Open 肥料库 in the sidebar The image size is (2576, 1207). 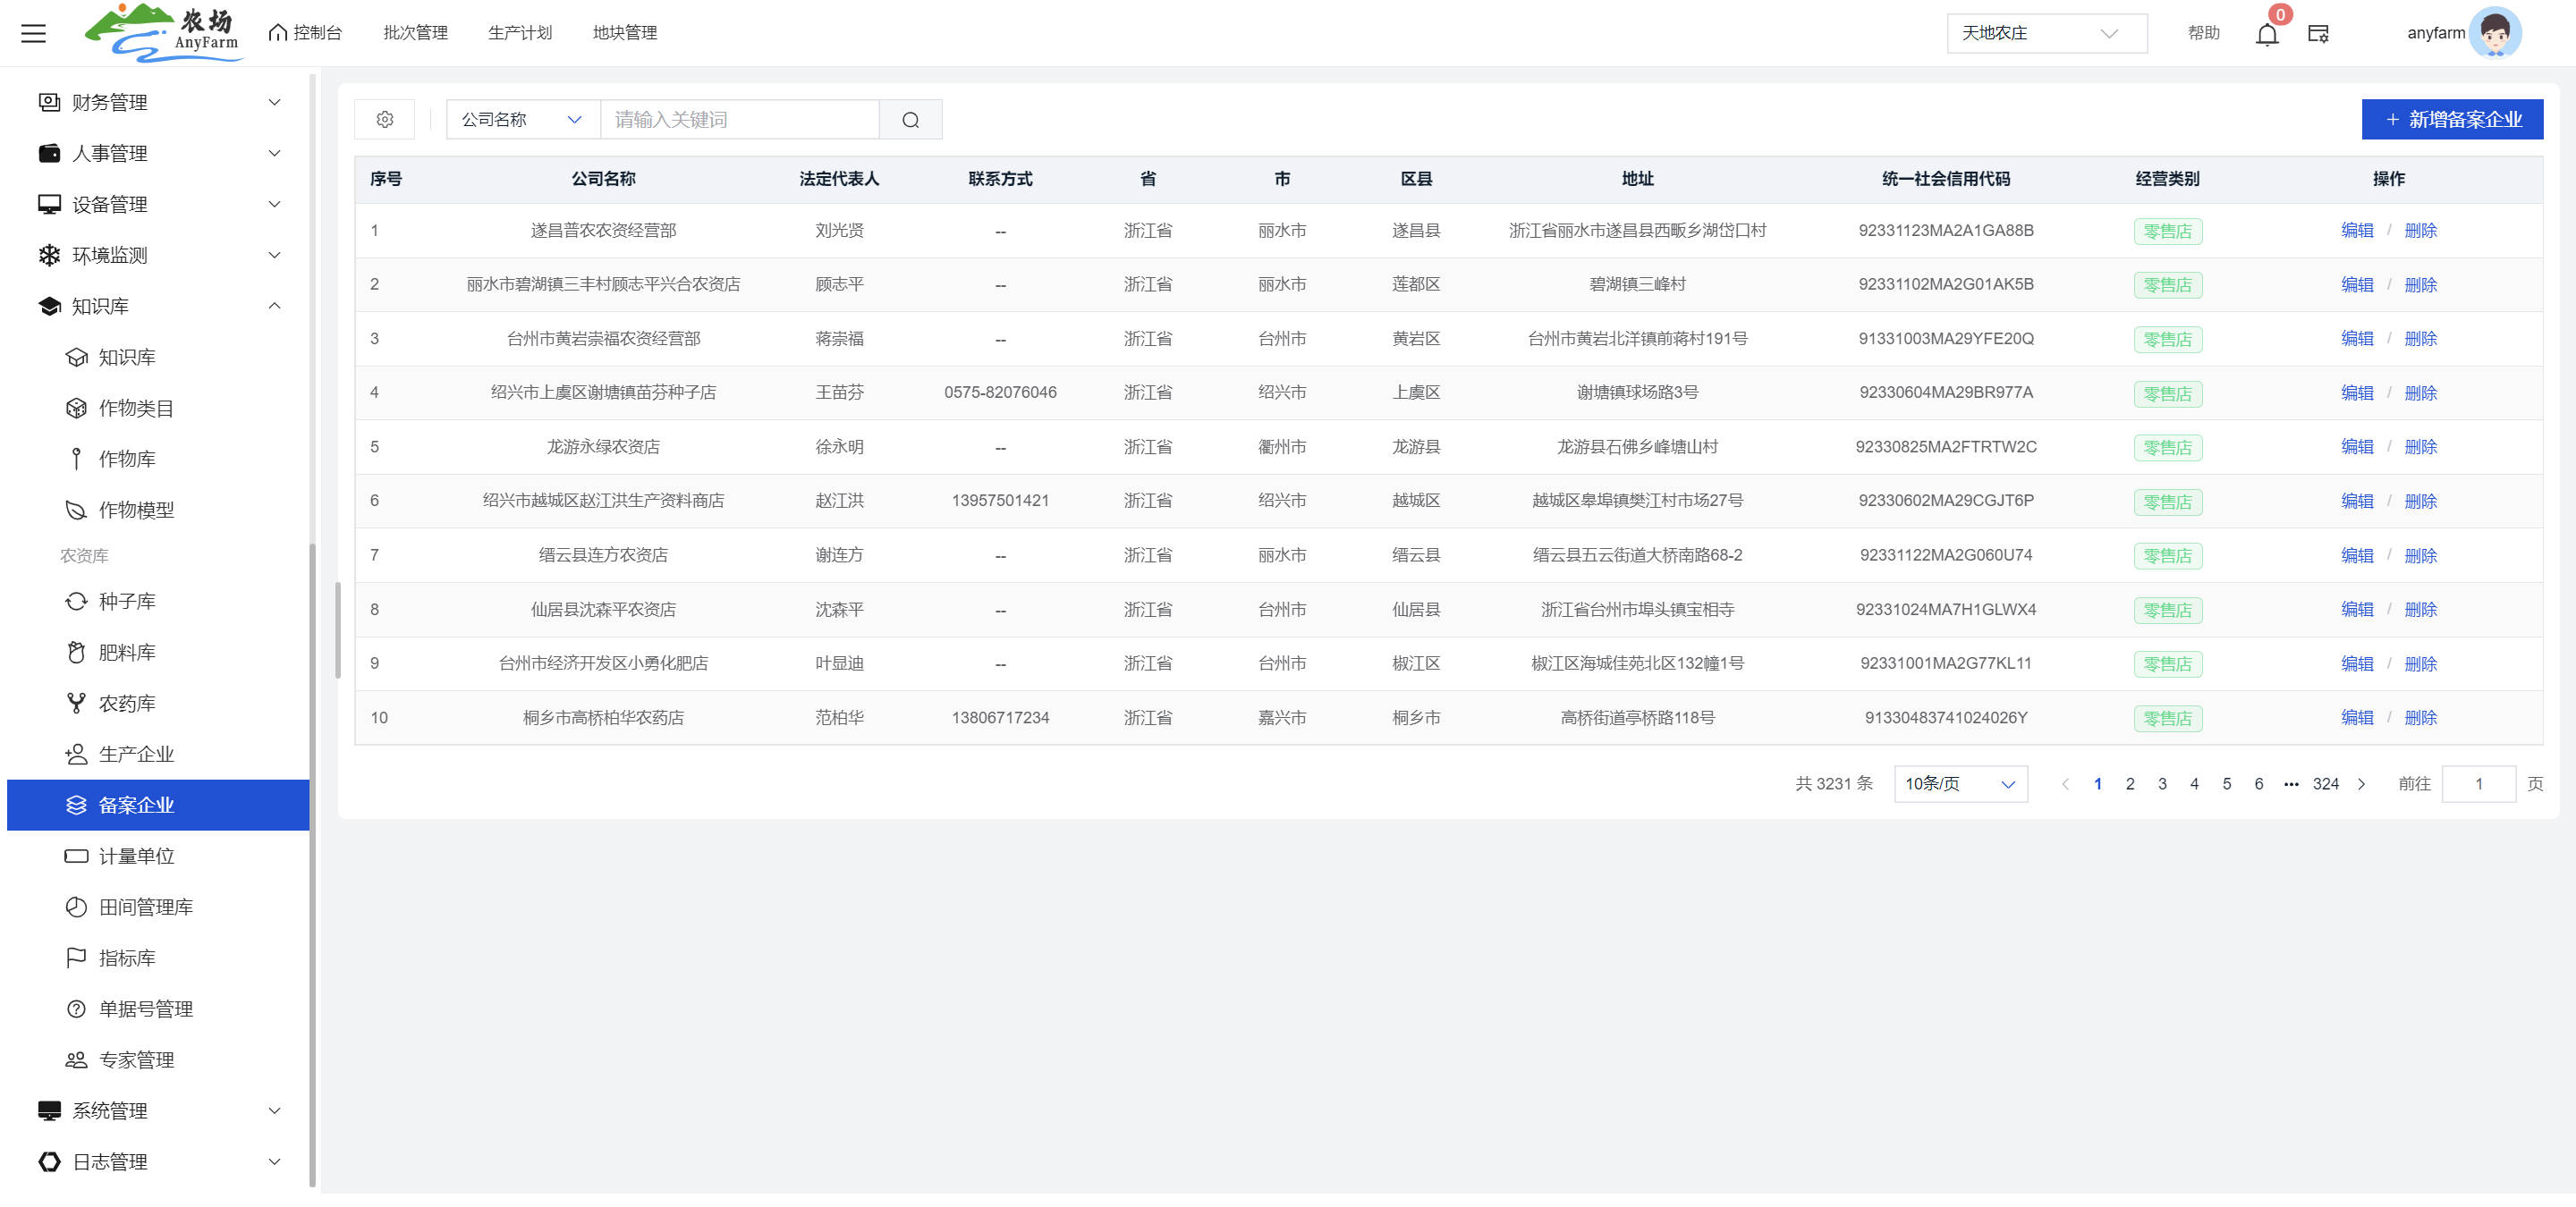(x=127, y=653)
